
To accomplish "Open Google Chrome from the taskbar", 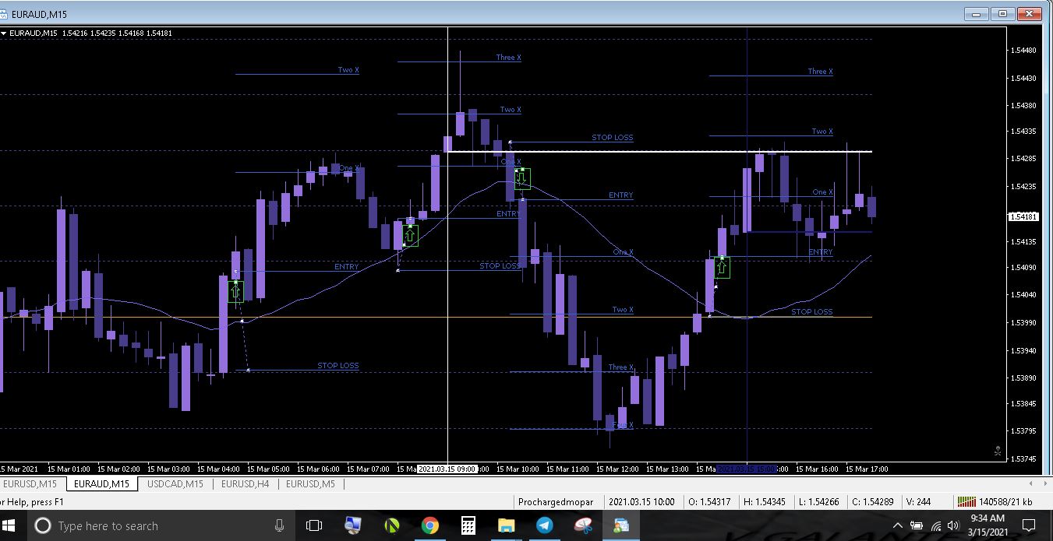I will click(x=430, y=525).
